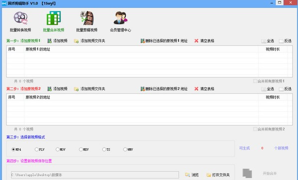
Task: Minimize the 剪辑助手 window
Action: pyautogui.click(x=272, y=3)
